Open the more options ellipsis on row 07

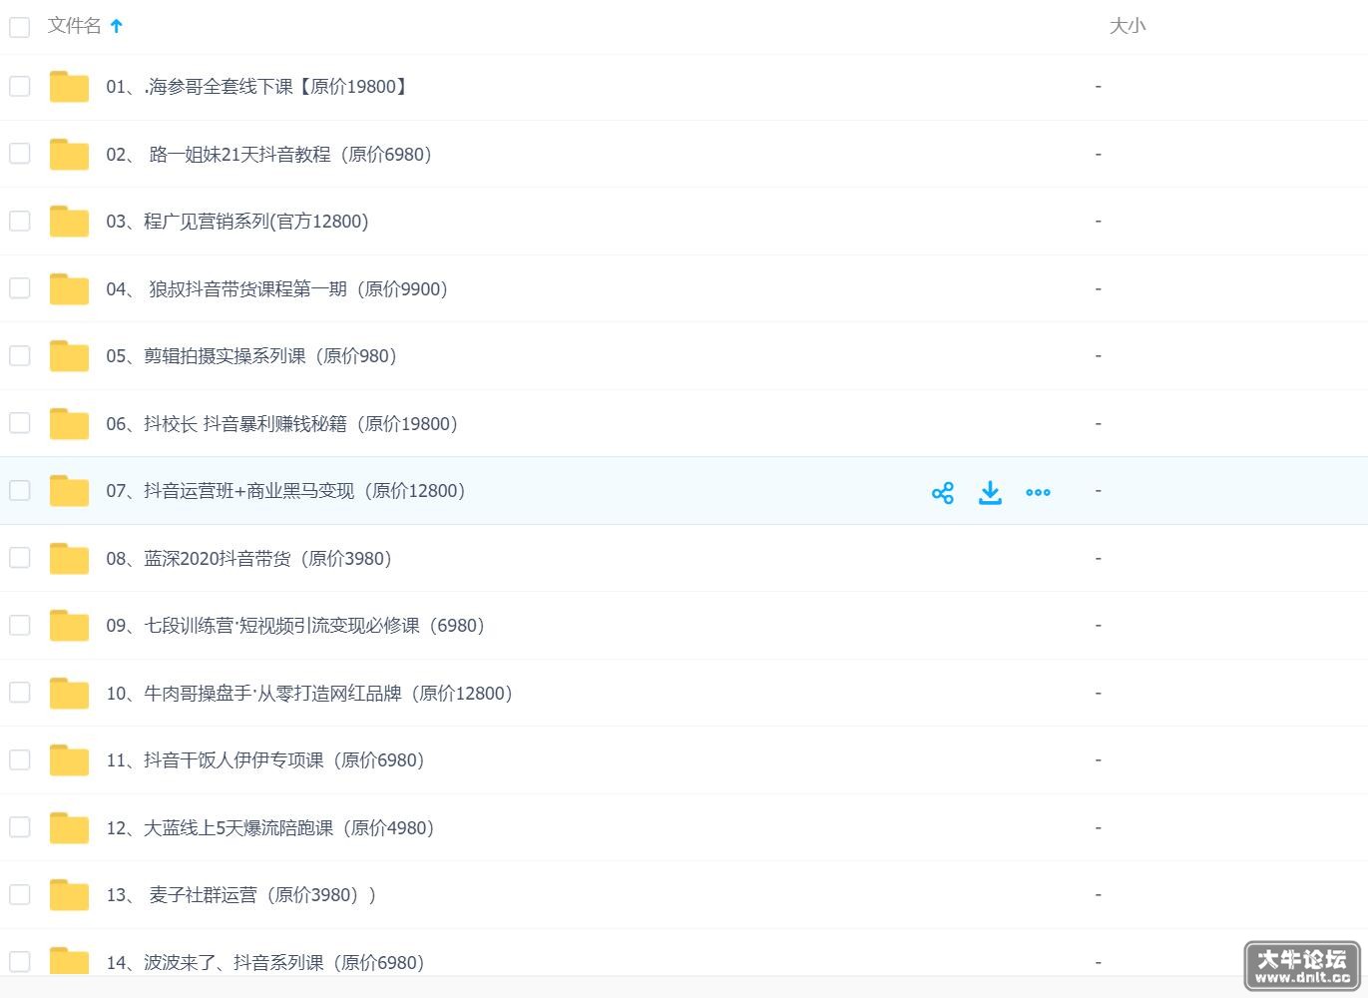(1038, 492)
